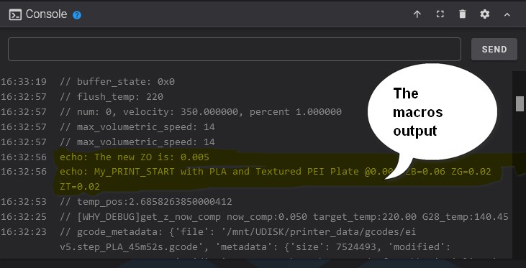Collapse the Console panel chevron
The image size is (526, 268).
tap(507, 14)
